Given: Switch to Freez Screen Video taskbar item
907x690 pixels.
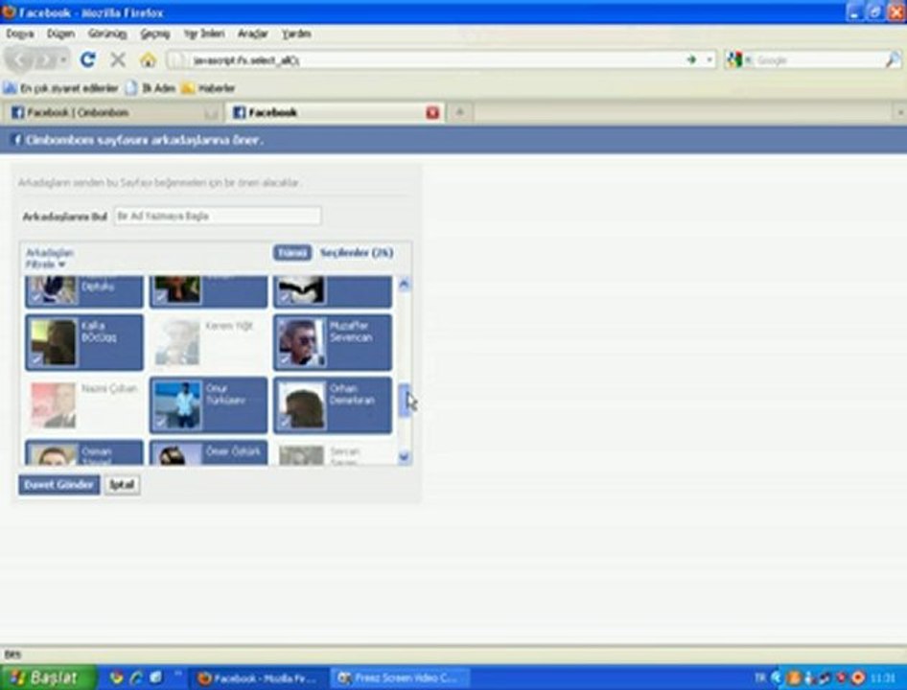Looking at the screenshot, I should tap(400, 678).
